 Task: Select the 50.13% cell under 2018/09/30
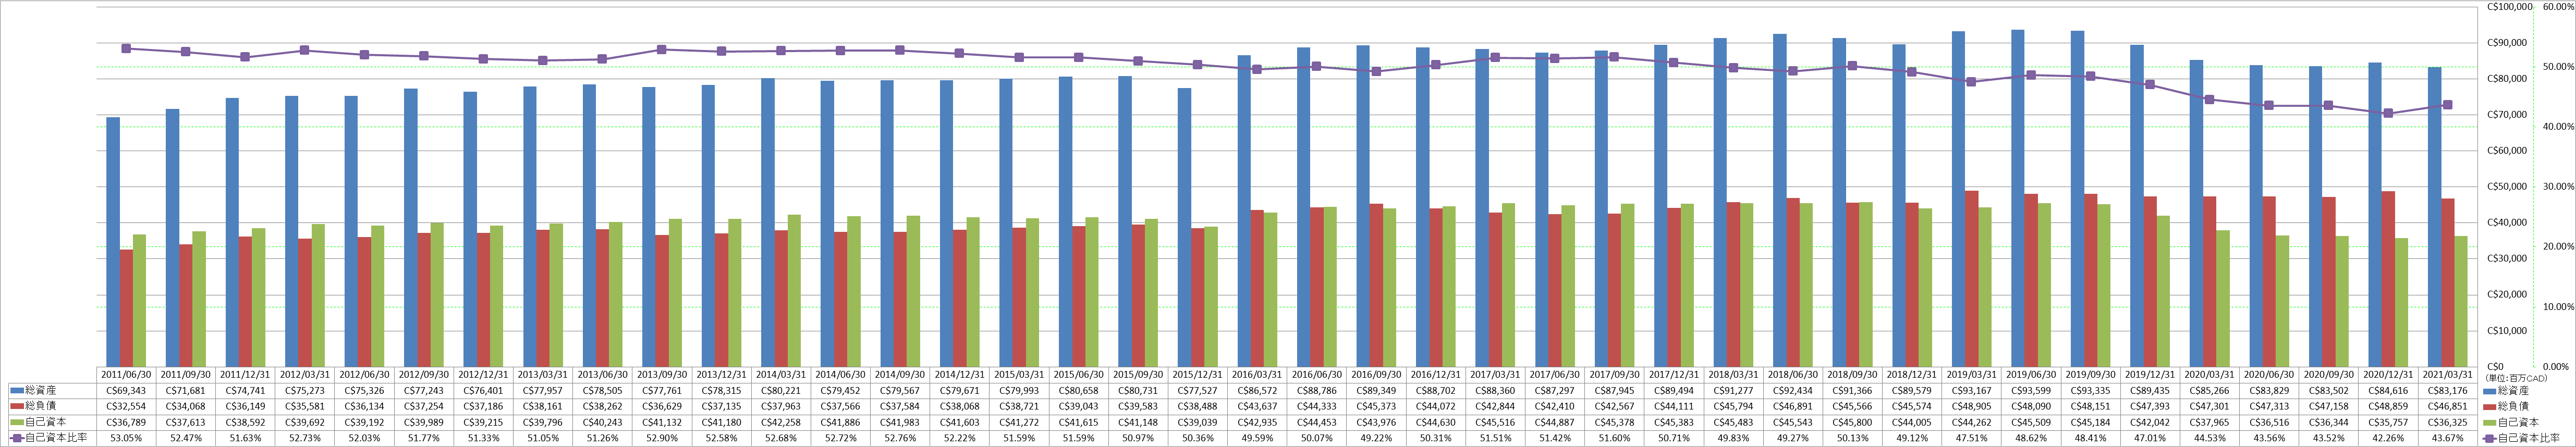(x=1854, y=438)
